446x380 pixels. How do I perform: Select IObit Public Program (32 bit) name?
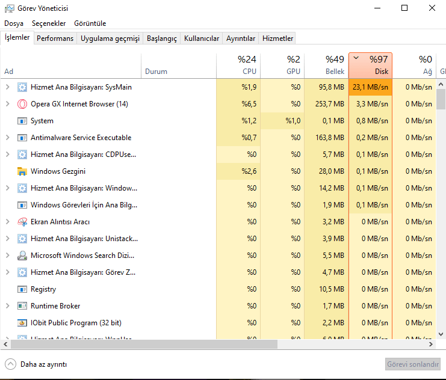point(76,323)
